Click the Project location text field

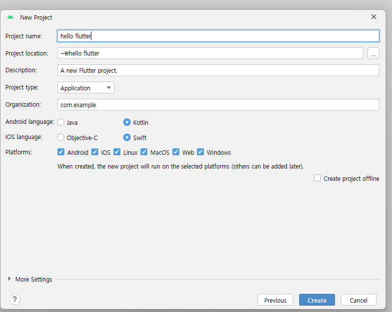[x=210, y=53]
